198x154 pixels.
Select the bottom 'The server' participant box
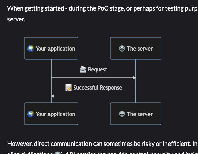(x=136, y=114)
